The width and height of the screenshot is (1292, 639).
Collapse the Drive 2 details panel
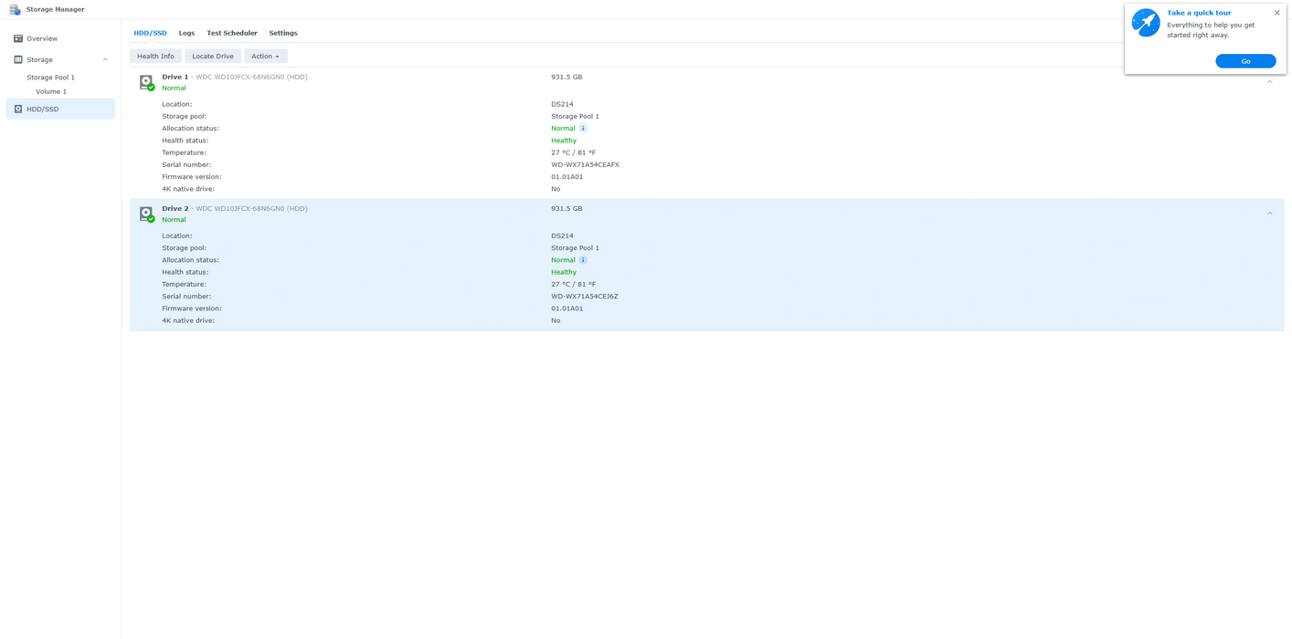[1269, 214]
